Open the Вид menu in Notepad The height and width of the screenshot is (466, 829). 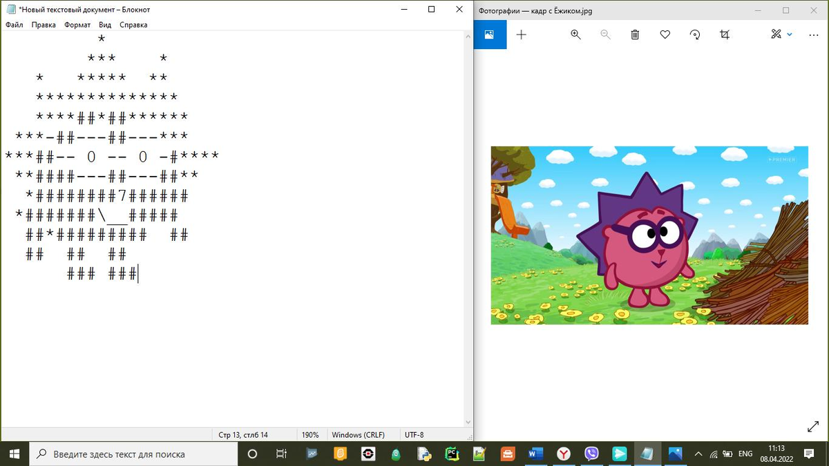[105, 25]
